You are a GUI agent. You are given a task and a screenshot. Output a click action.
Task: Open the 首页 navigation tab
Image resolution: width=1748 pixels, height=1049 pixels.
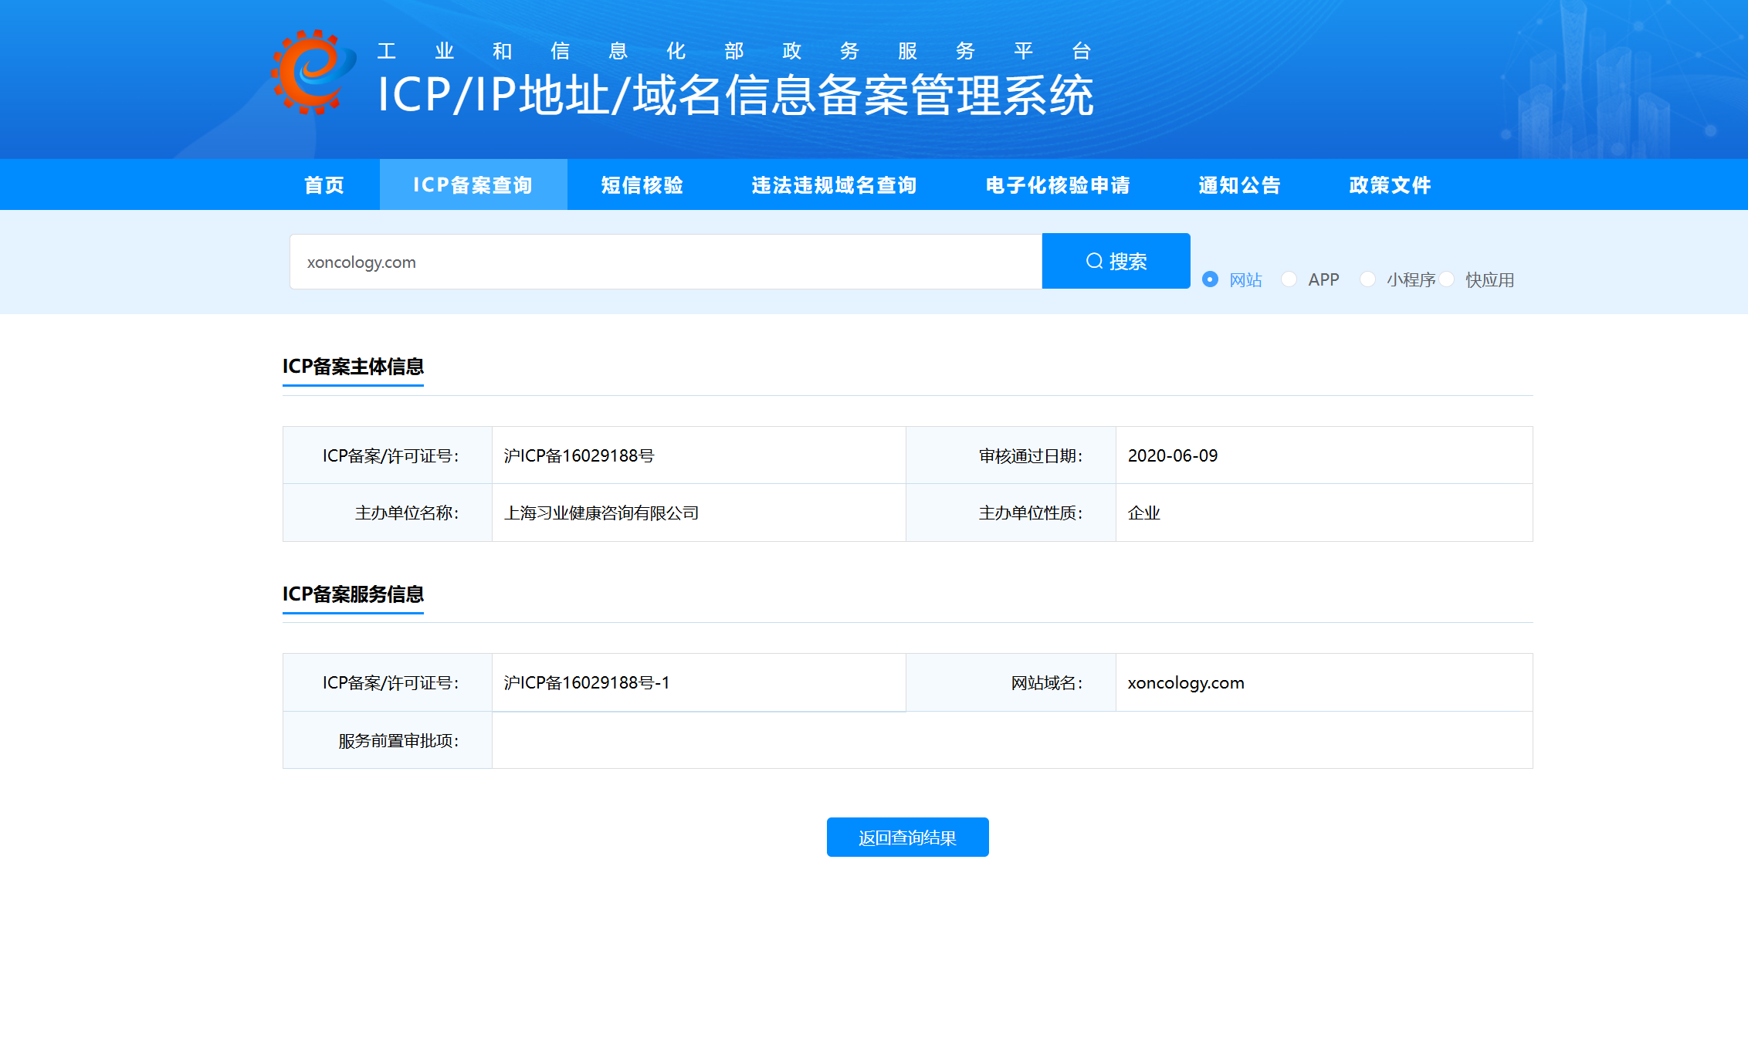click(324, 185)
